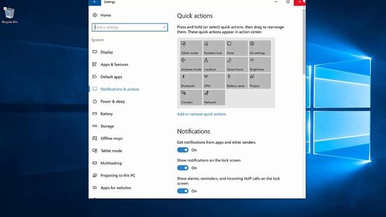Viewport: 386px width, 217px height.
Task: Open the All settings quick action tile
Action: point(260,48)
